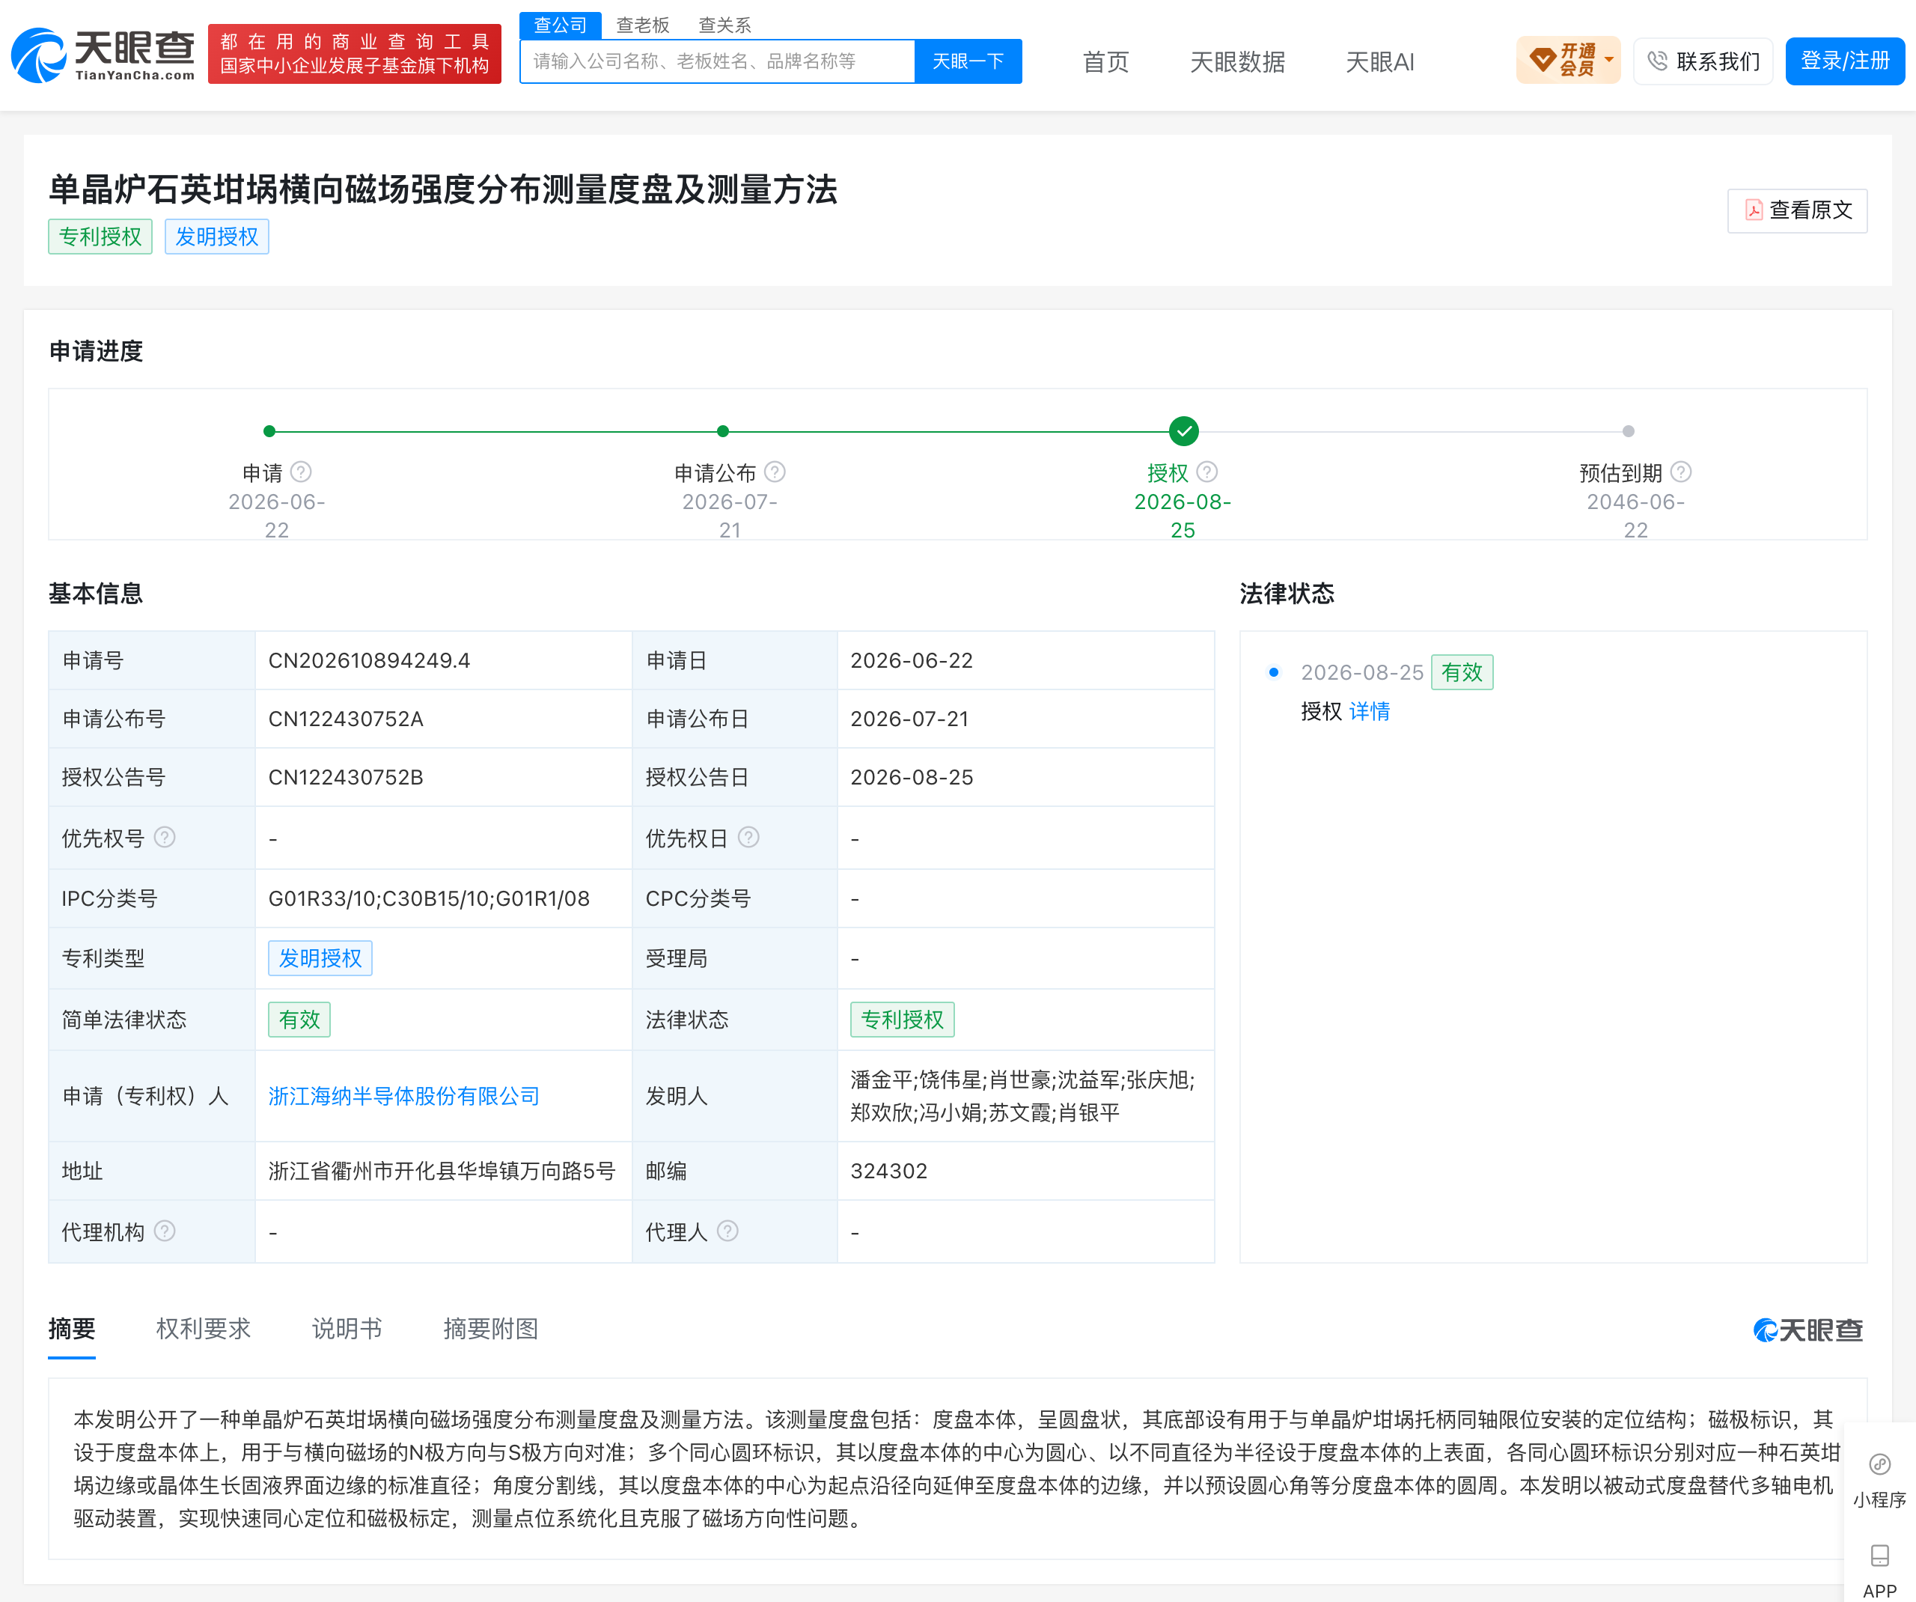Click the 有效 tag beside 简单法律状态
This screenshot has width=1916, height=1602.
(x=299, y=1019)
